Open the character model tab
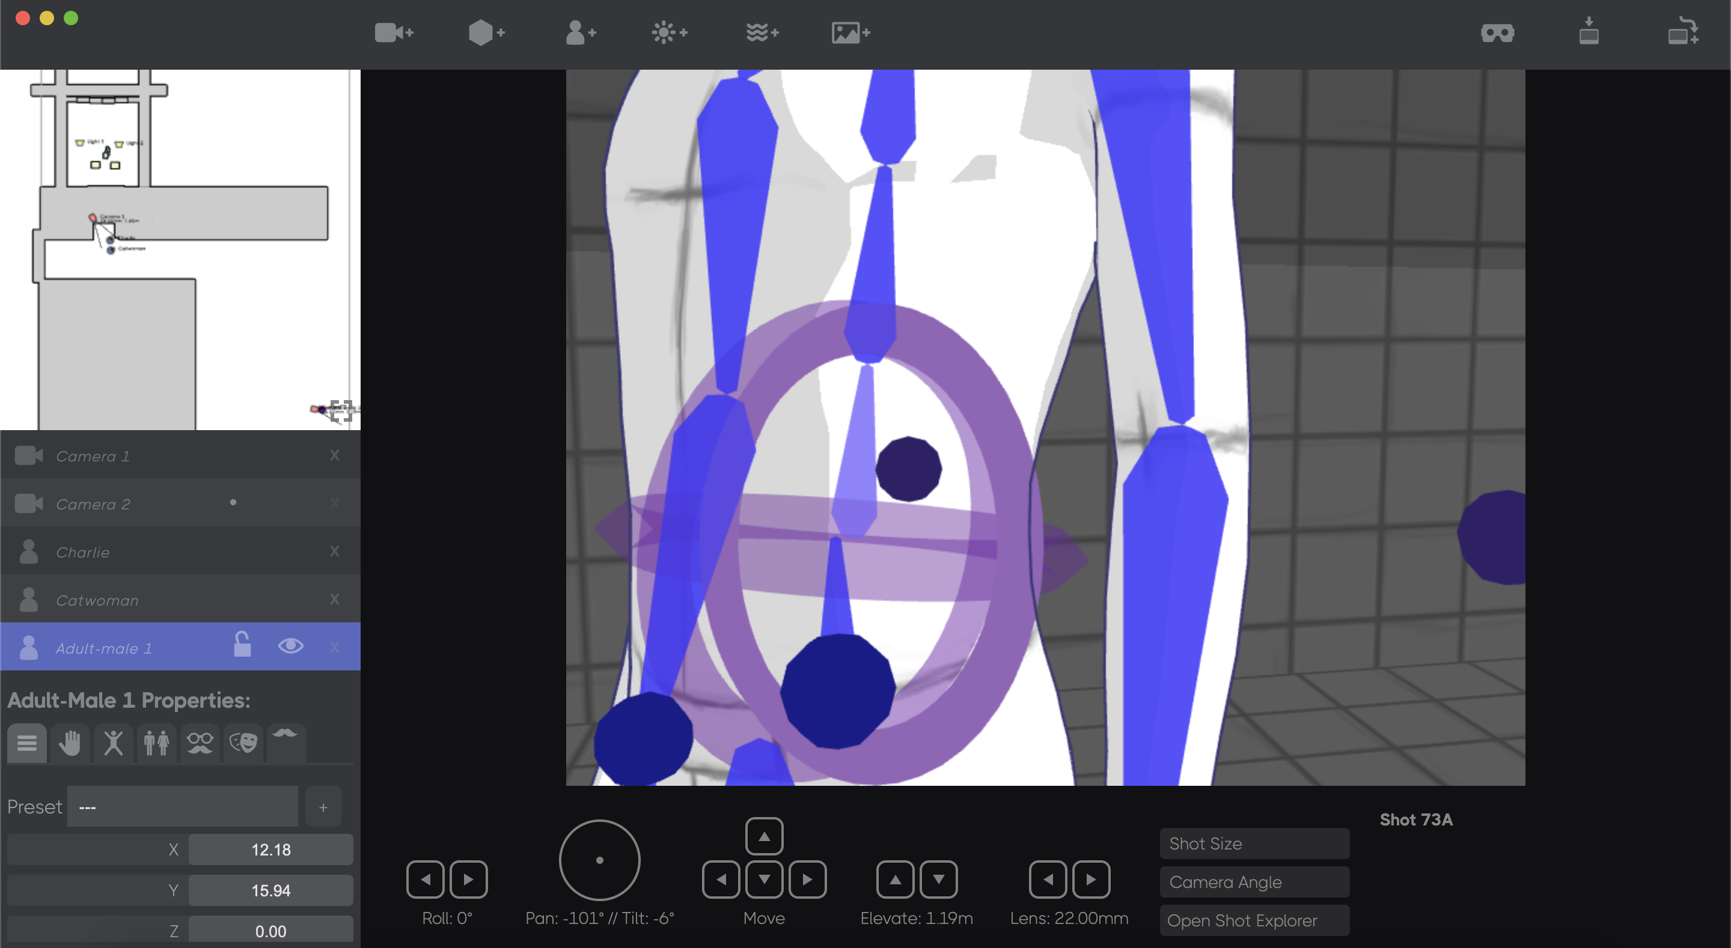This screenshot has height=948, width=1731. click(156, 743)
